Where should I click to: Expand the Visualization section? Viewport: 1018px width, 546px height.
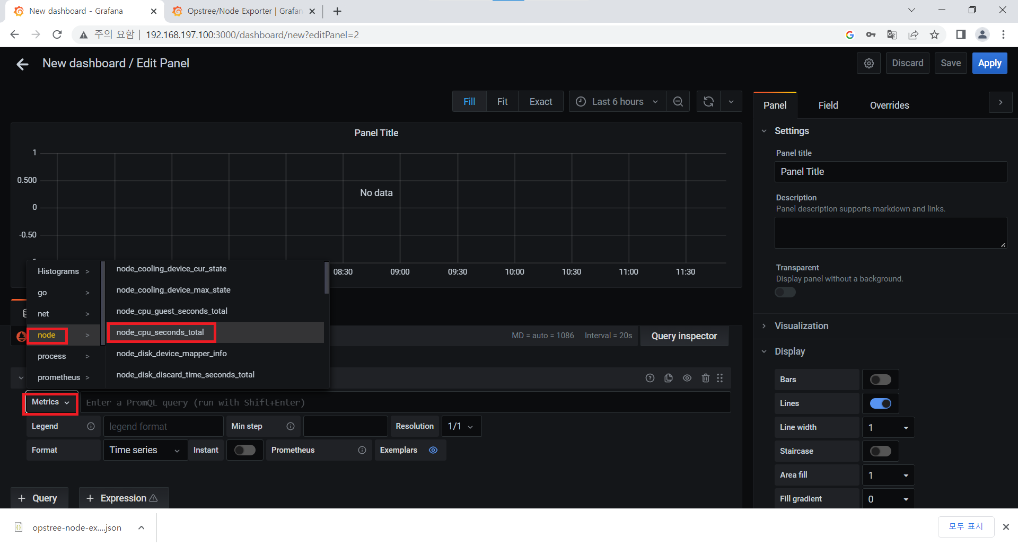[x=801, y=326]
